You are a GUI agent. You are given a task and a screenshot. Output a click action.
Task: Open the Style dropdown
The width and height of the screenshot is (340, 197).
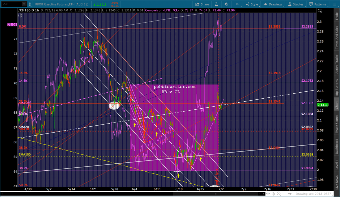pos(252,4)
